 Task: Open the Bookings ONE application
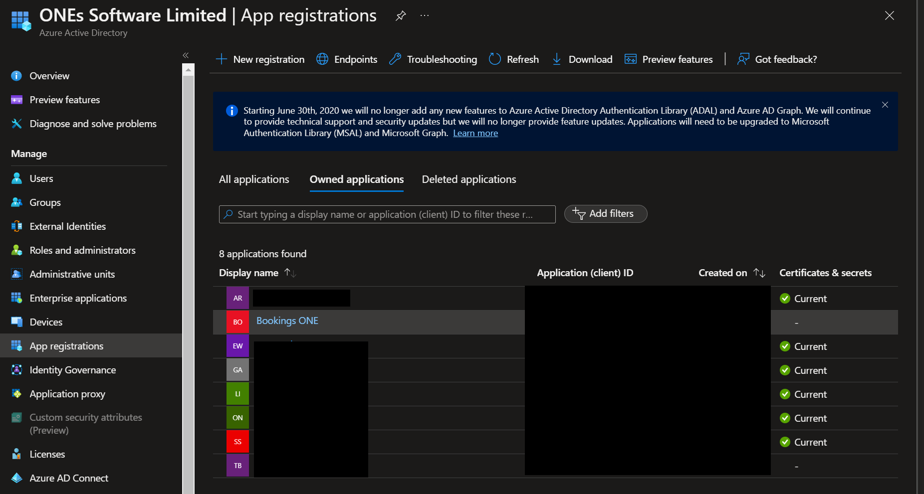(x=287, y=321)
